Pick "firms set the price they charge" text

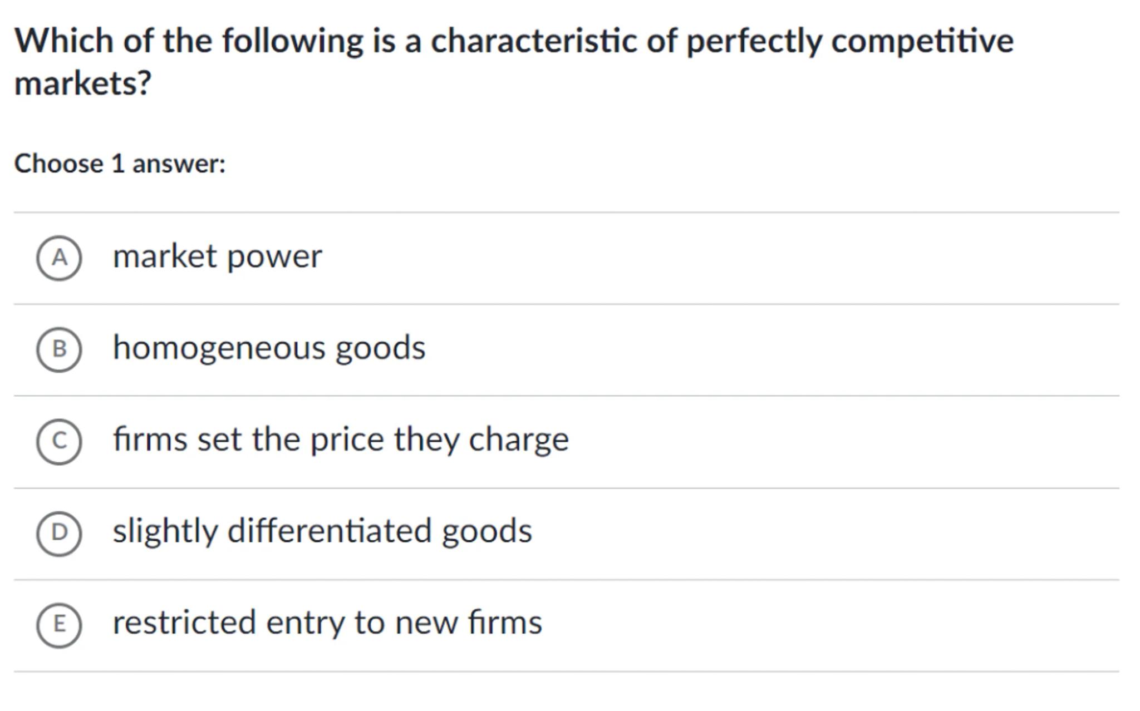click(x=341, y=440)
